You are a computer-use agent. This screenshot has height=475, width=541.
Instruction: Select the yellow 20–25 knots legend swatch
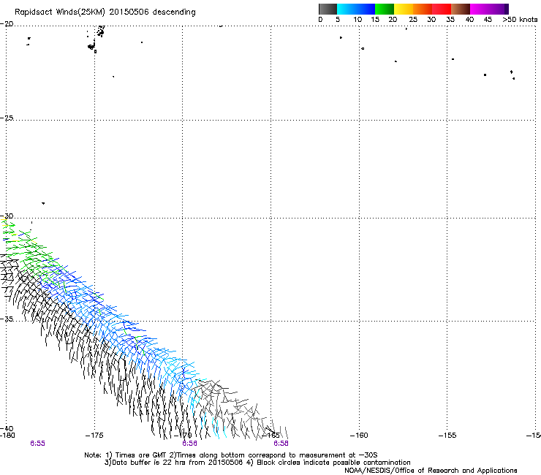tap(404, 9)
